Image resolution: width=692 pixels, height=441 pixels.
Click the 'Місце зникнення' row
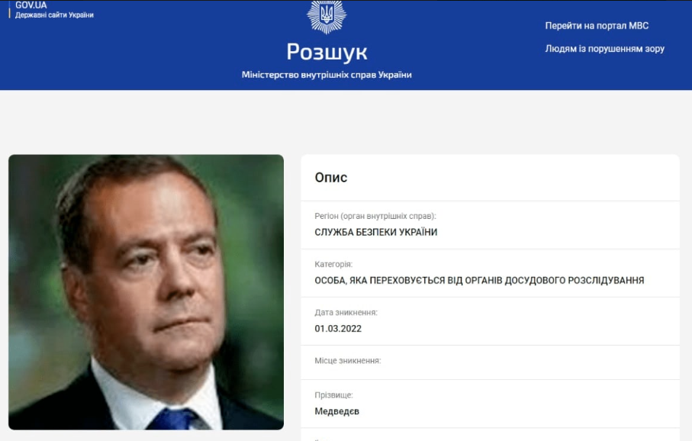tap(491, 362)
